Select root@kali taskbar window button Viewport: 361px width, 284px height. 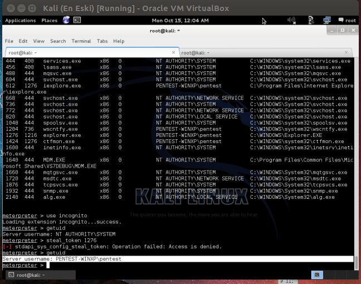[x=41, y=275]
